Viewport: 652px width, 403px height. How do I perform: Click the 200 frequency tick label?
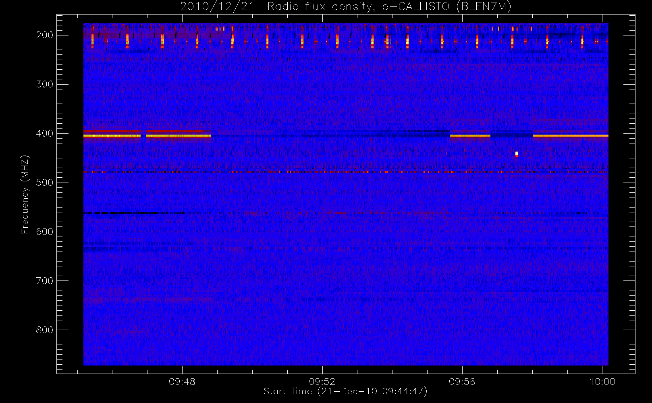[44, 35]
